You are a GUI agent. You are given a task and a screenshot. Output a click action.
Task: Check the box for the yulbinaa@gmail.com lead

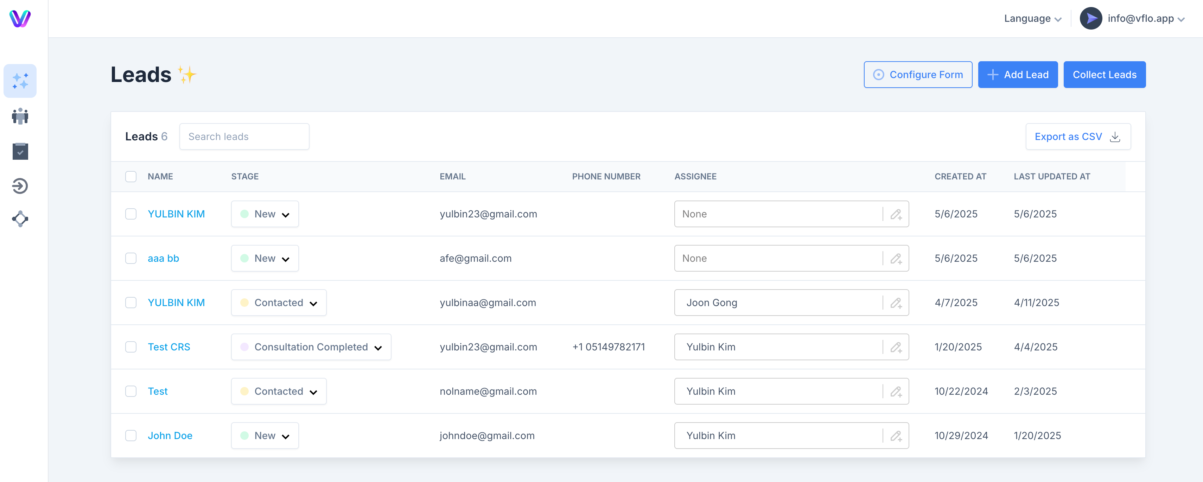coord(131,303)
